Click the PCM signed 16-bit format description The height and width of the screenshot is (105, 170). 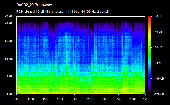(62, 12)
